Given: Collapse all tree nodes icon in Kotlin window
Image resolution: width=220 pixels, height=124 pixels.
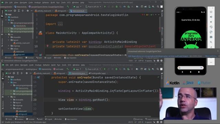Looking at the screenshot, I should (x=23, y=11).
